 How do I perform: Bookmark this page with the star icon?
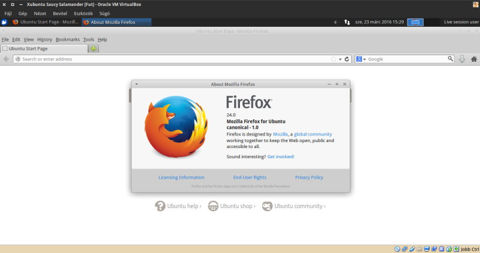tap(334, 59)
